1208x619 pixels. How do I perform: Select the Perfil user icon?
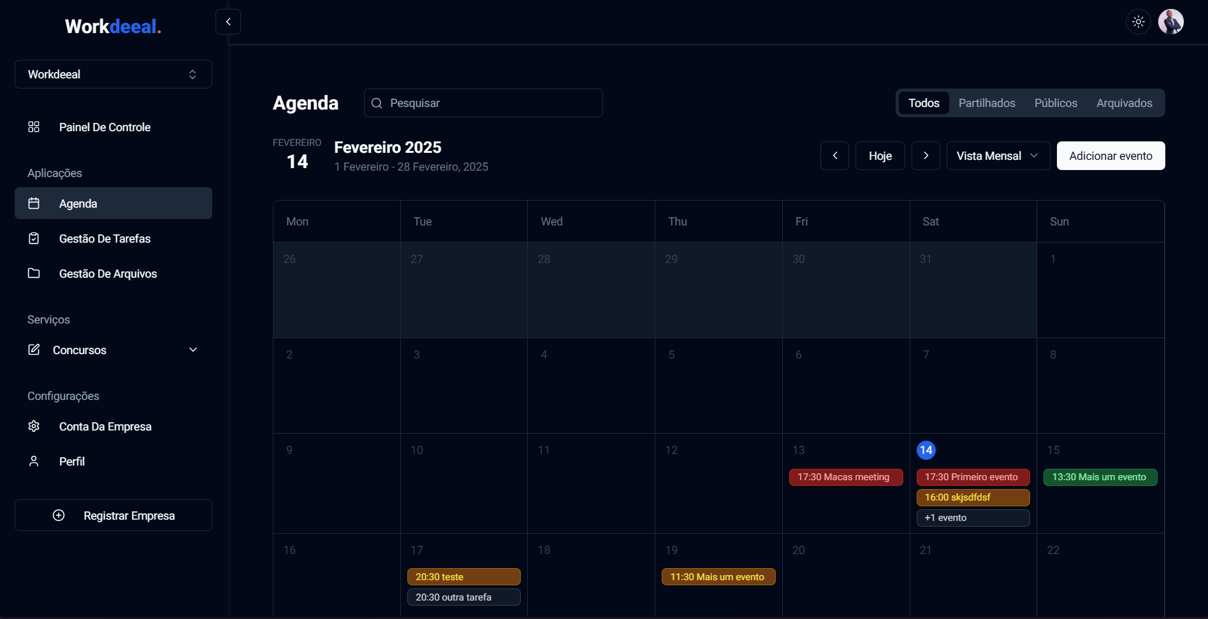[x=34, y=461]
